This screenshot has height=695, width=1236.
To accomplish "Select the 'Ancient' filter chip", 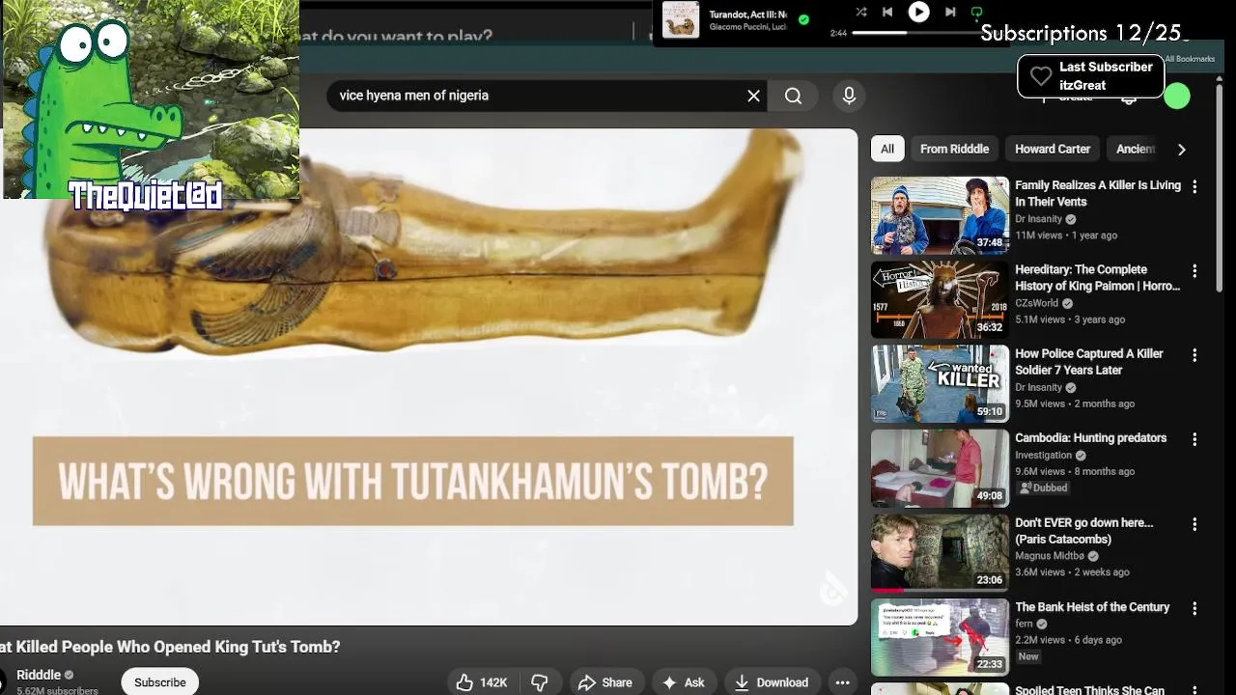I will tap(1134, 149).
